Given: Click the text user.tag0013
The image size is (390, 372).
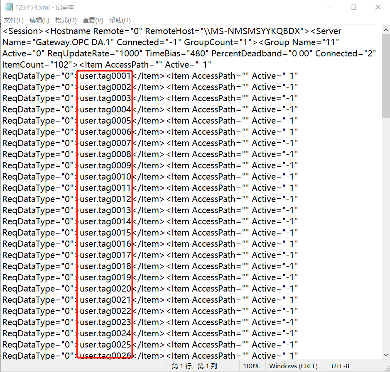Looking at the screenshot, I should click(x=105, y=210).
